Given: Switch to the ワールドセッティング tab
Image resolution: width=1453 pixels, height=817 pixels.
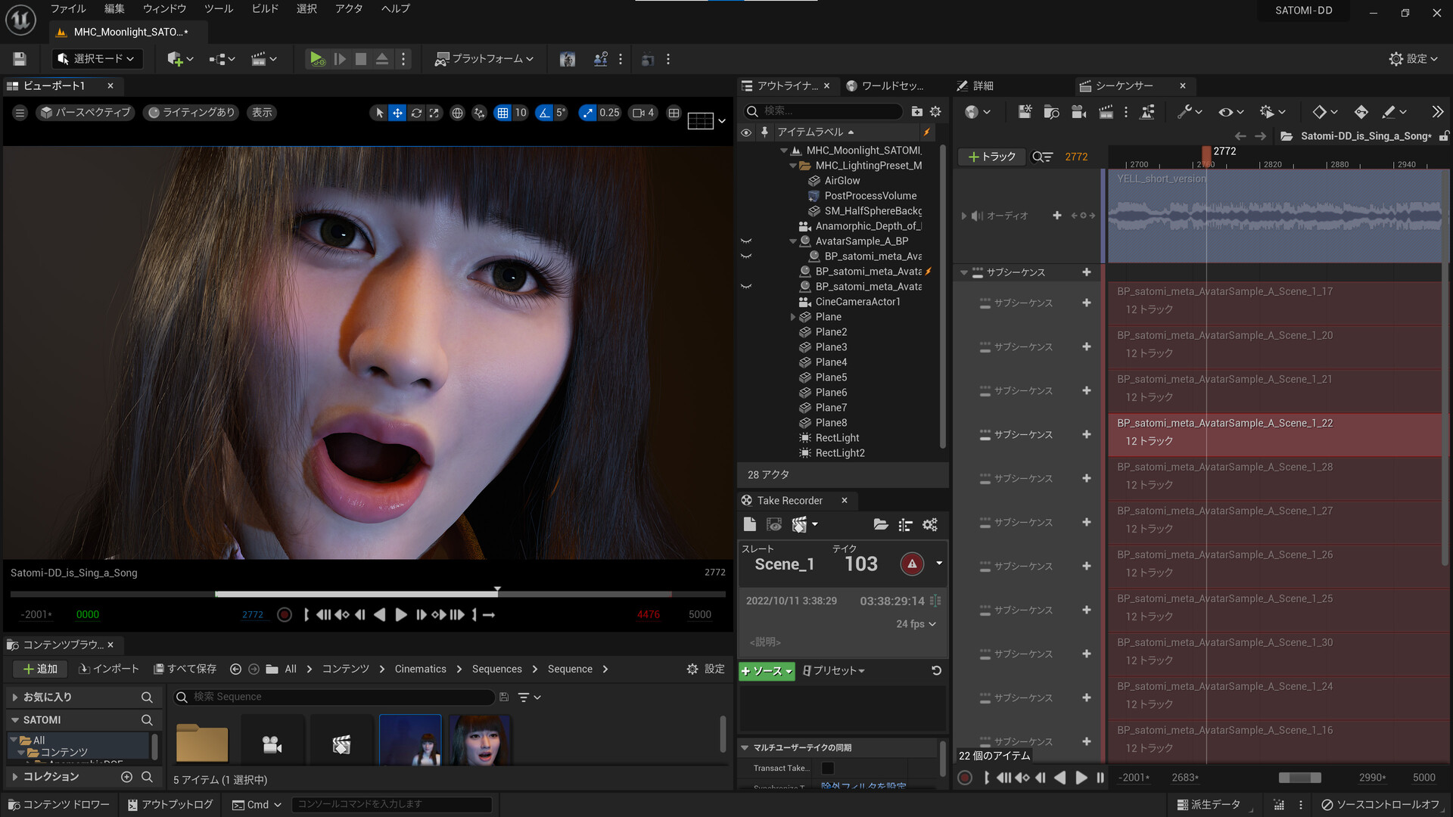Looking at the screenshot, I should 885,86.
